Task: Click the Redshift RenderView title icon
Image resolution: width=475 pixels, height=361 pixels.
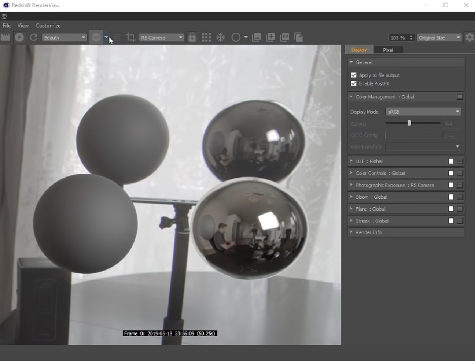Action: 6,5
